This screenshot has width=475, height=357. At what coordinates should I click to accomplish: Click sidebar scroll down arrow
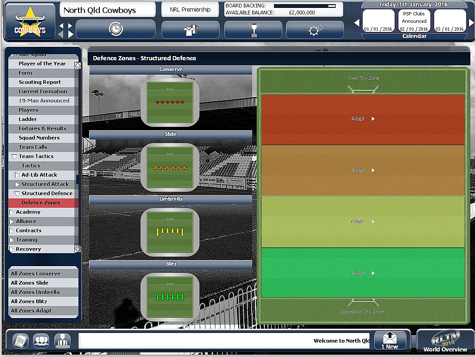78,249
